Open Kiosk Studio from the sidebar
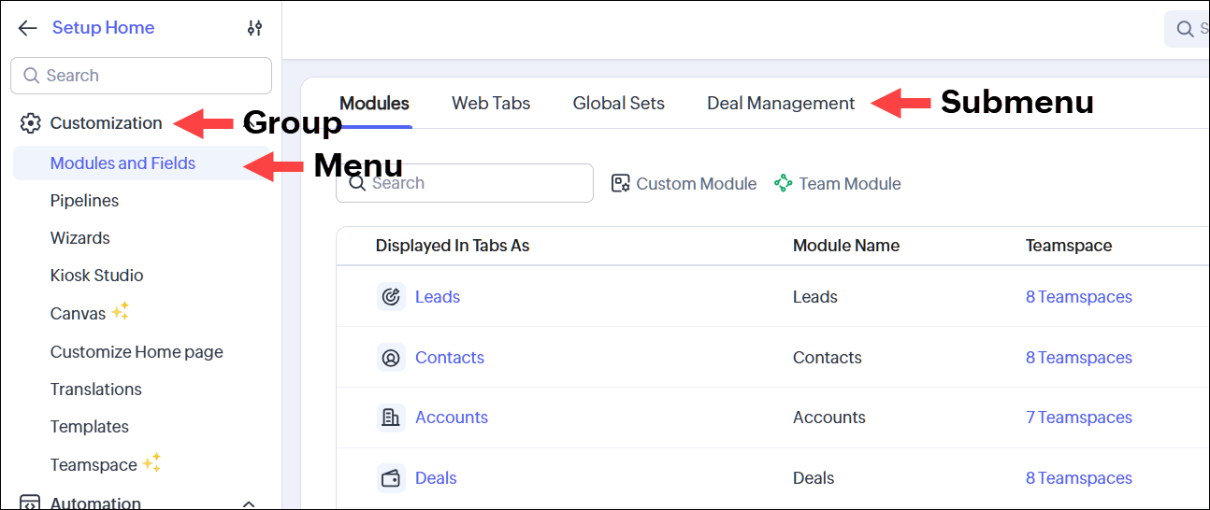Viewport: 1210px width, 510px height. click(96, 276)
